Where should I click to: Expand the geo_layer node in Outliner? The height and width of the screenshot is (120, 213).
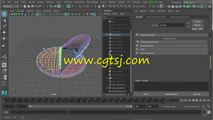point(107,35)
